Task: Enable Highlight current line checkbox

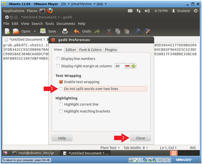Action: coord(61,104)
